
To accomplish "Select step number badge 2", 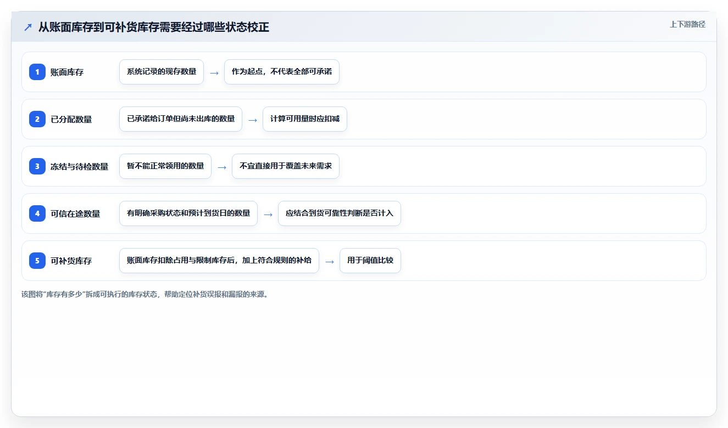I will click(x=37, y=119).
